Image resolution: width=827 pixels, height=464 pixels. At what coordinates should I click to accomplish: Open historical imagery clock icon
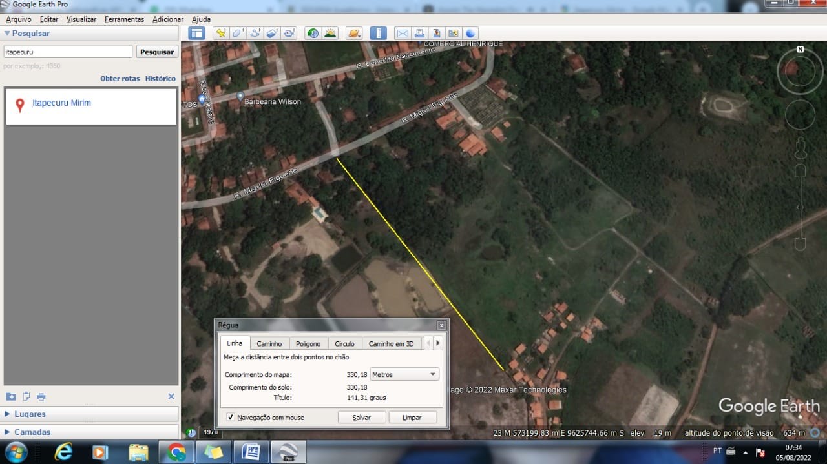(x=313, y=34)
